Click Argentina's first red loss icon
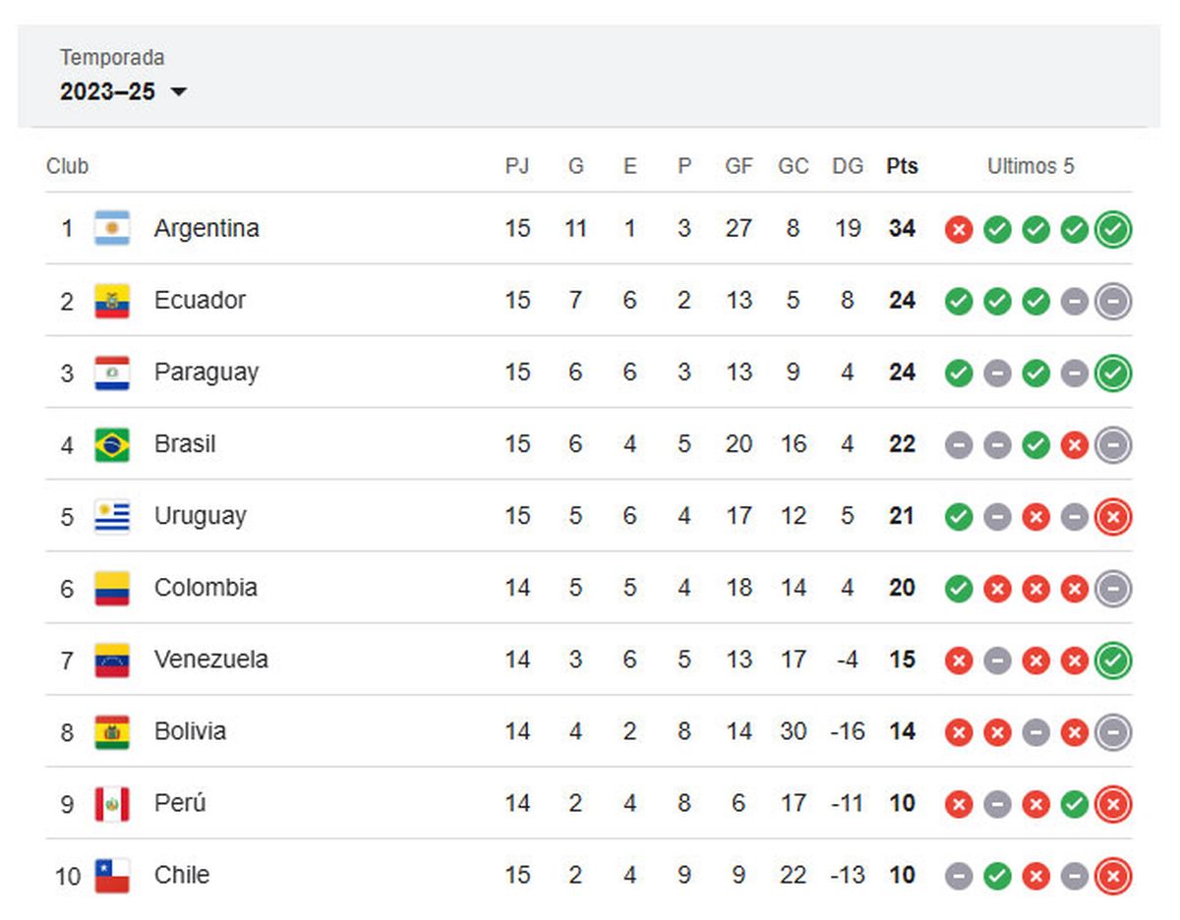Viewport: 1180px width, 920px height. point(959,230)
